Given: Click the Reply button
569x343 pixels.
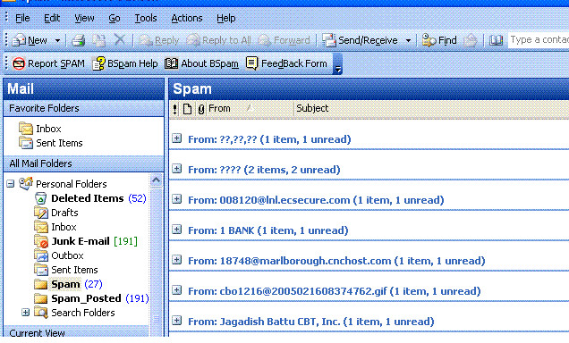Looking at the screenshot, I should pyautogui.click(x=159, y=40).
